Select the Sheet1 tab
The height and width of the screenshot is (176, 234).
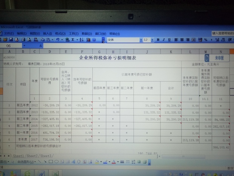[18, 156]
